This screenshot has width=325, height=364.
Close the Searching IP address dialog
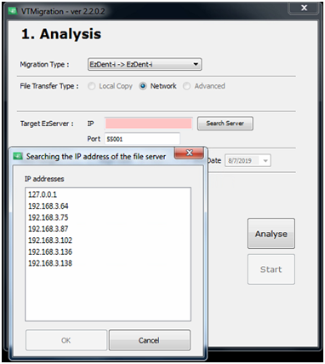[x=189, y=153]
